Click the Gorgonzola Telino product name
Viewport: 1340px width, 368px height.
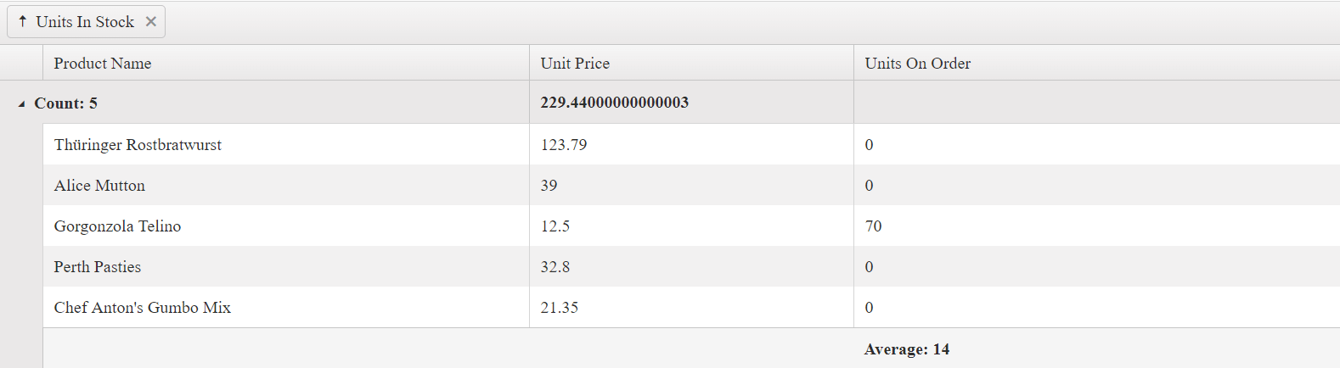(117, 226)
